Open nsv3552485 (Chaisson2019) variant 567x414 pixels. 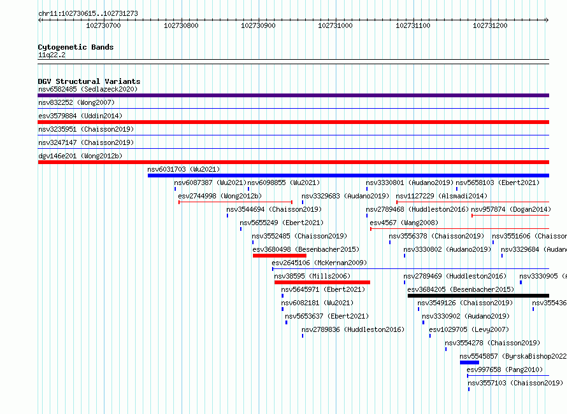tap(299, 236)
